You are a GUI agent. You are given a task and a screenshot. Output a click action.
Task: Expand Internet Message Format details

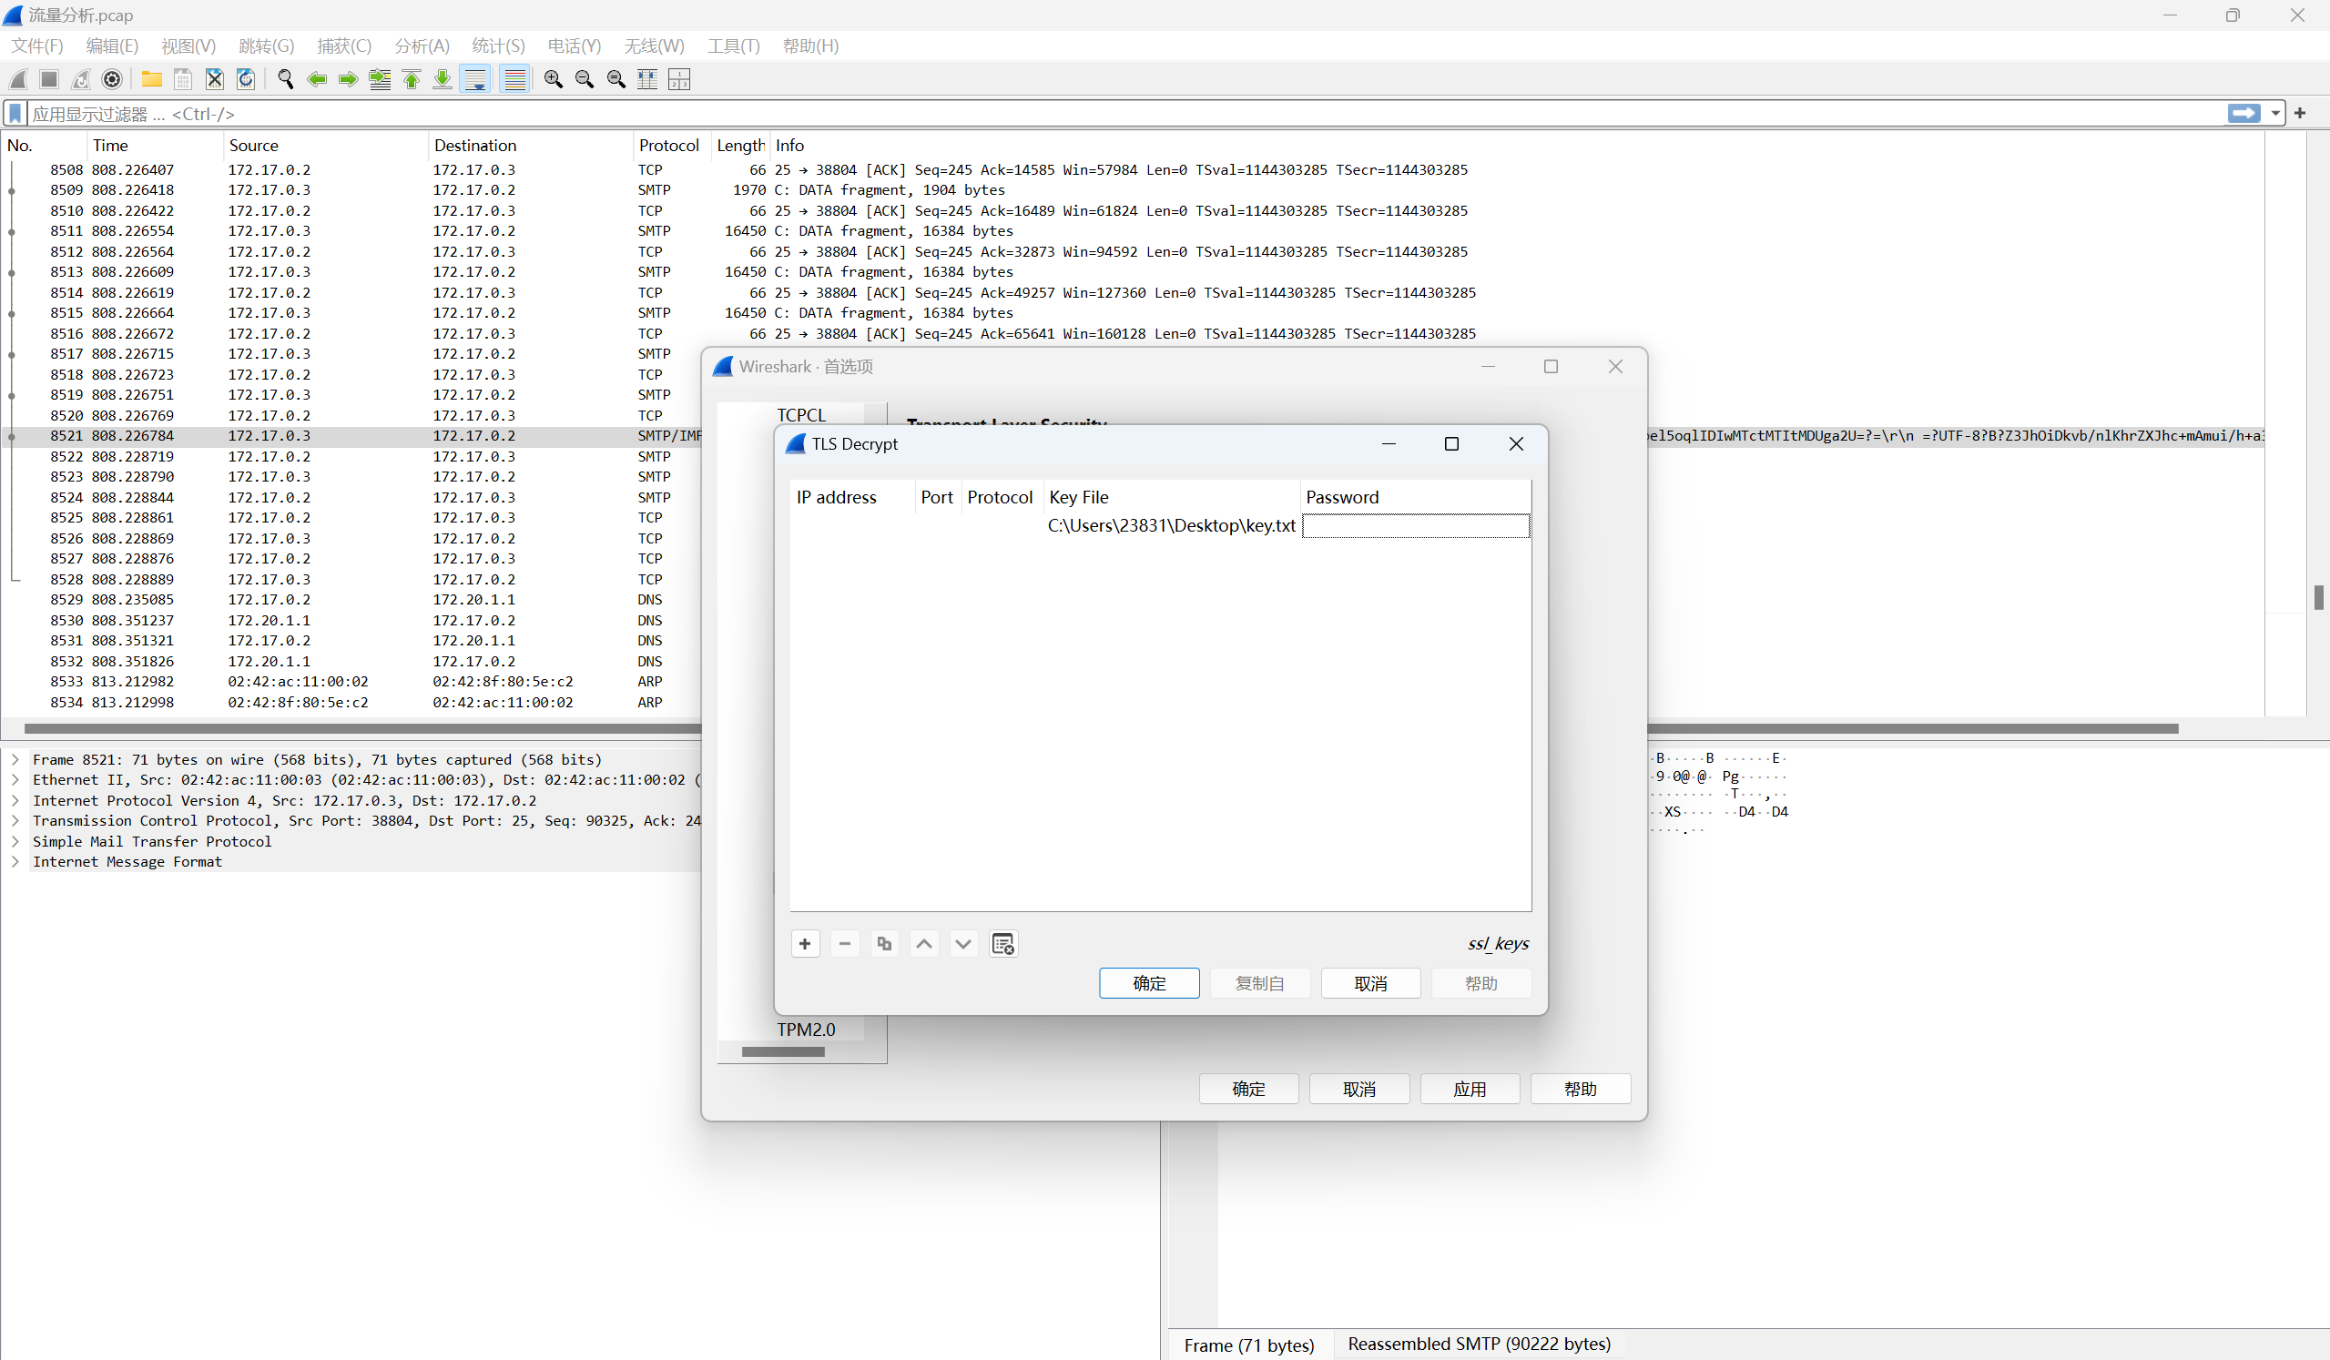coord(15,862)
